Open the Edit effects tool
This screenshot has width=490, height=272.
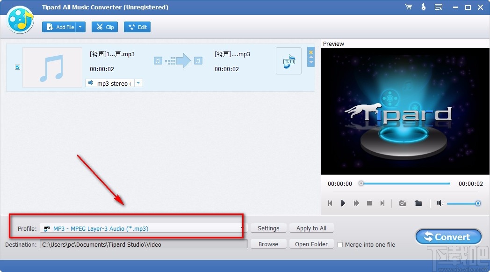tap(137, 27)
